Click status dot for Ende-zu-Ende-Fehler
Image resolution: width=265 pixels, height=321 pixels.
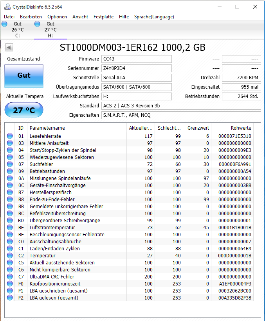click(10, 199)
